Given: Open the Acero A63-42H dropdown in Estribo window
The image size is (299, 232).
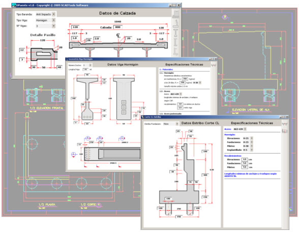Looking at the screenshot, I should [245, 129].
